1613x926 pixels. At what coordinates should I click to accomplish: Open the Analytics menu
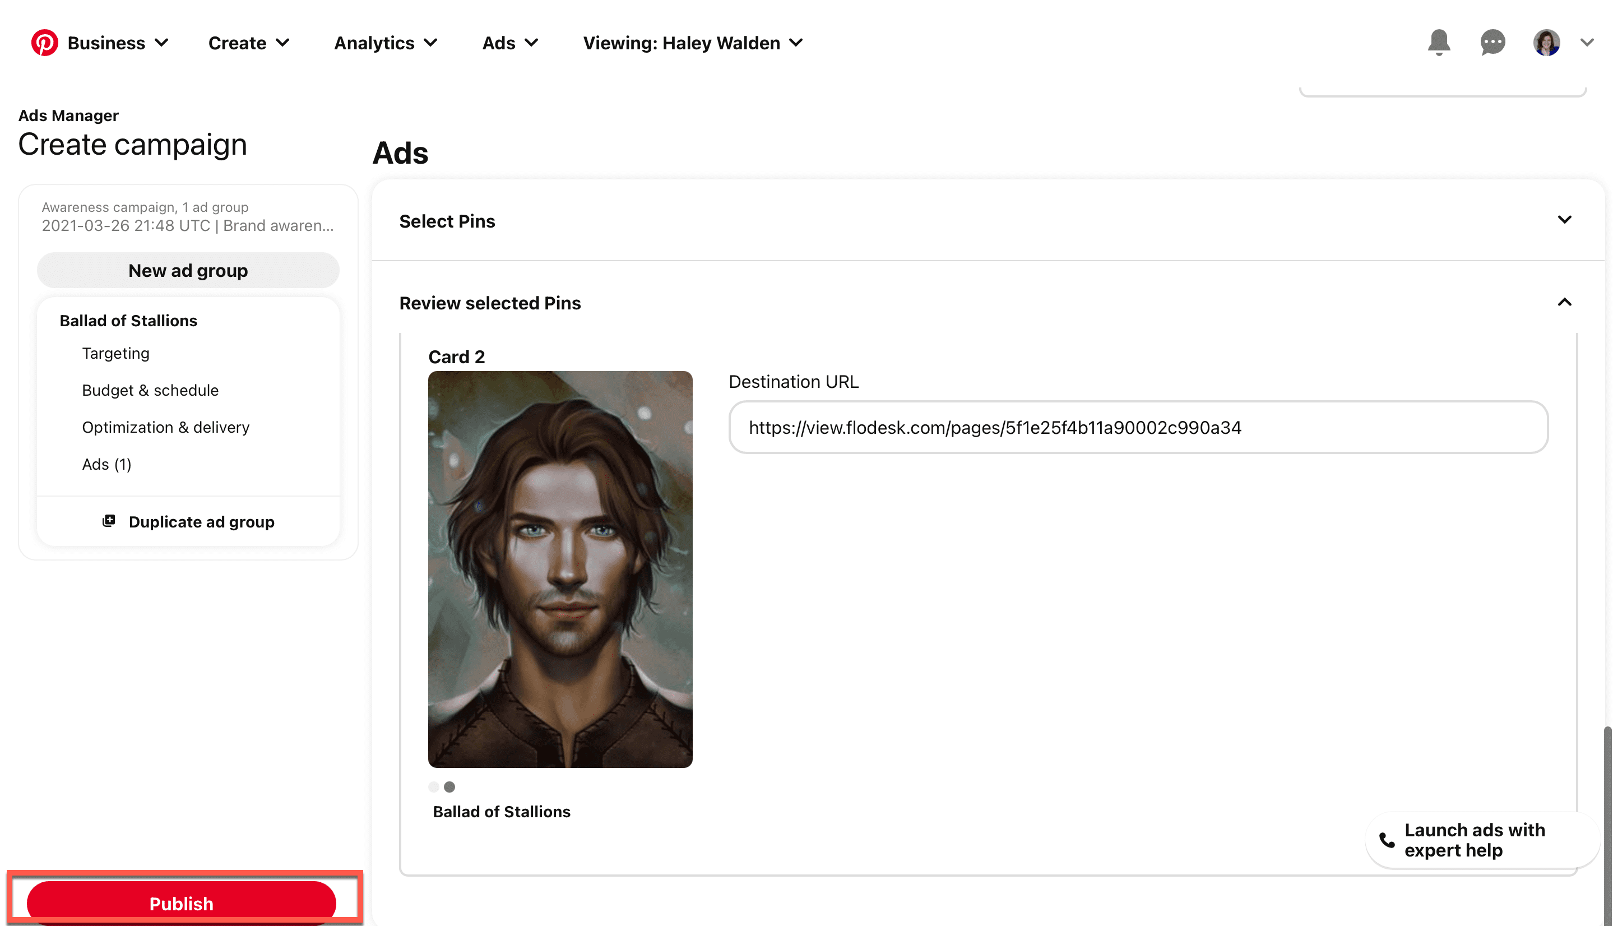click(x=385, y=43)
